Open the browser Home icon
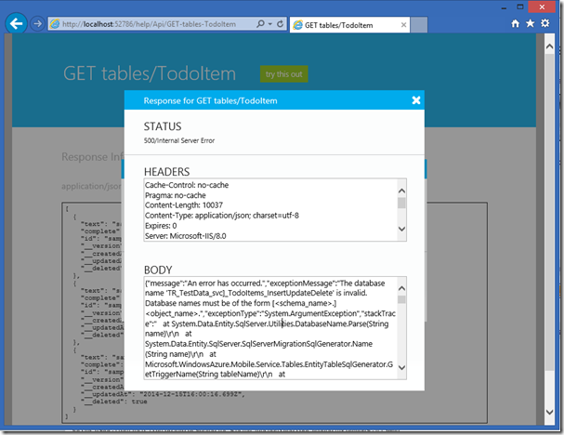564x435 pixels. (517, 23)
